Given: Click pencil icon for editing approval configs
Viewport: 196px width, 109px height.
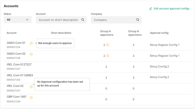Looking at the screenshot, I should pyautogui.click(x=151, y=9).
